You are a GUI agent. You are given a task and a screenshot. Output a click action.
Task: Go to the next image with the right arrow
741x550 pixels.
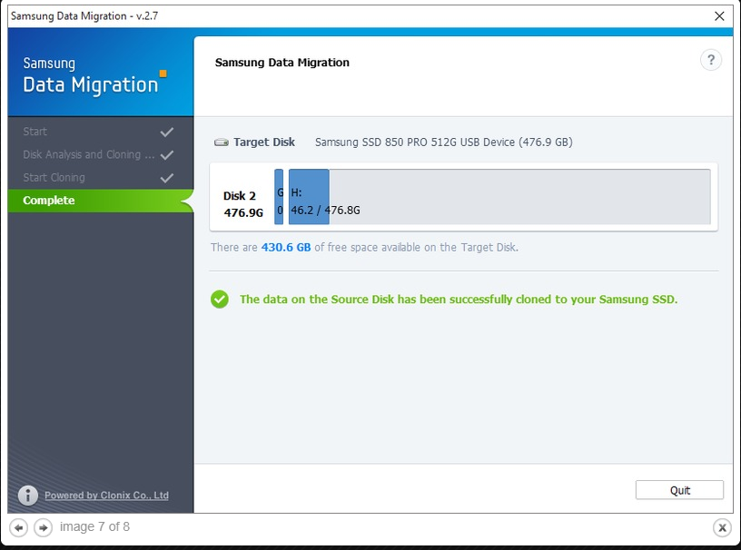click(x=43, y=527)
